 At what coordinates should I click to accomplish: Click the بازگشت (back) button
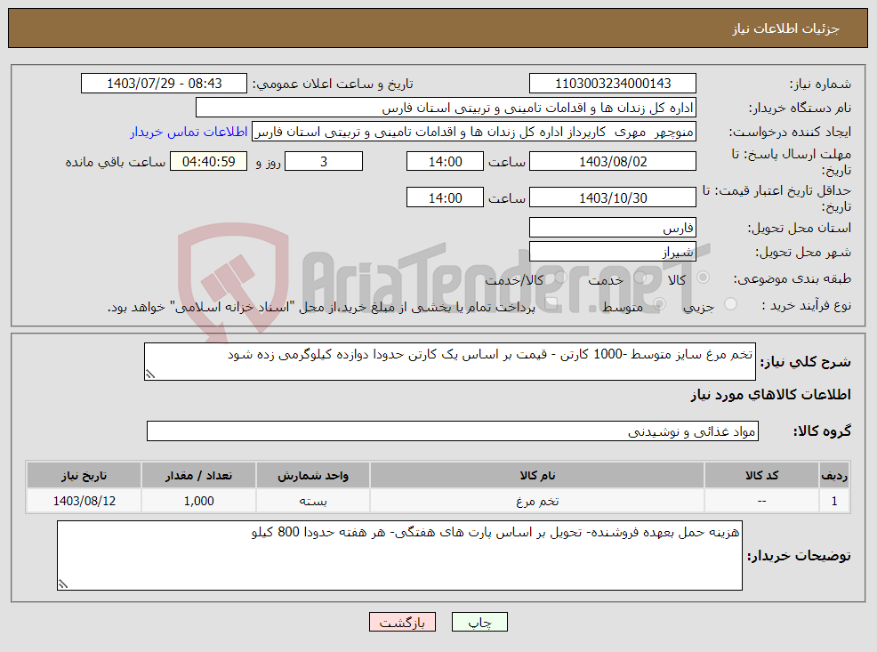pos(402,622)
